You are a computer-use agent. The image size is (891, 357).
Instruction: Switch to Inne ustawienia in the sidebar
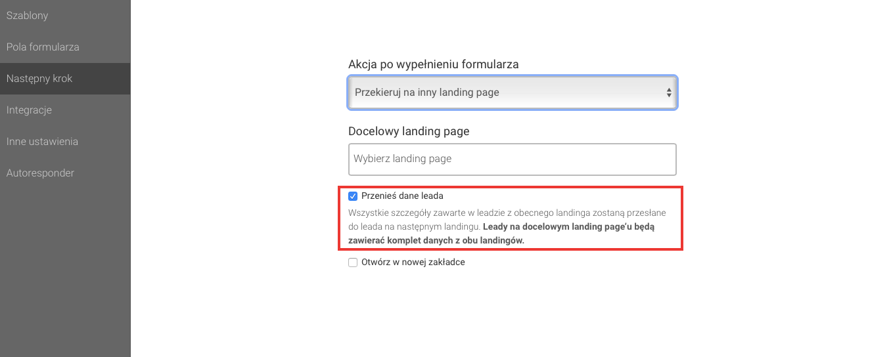pos(42,141)
